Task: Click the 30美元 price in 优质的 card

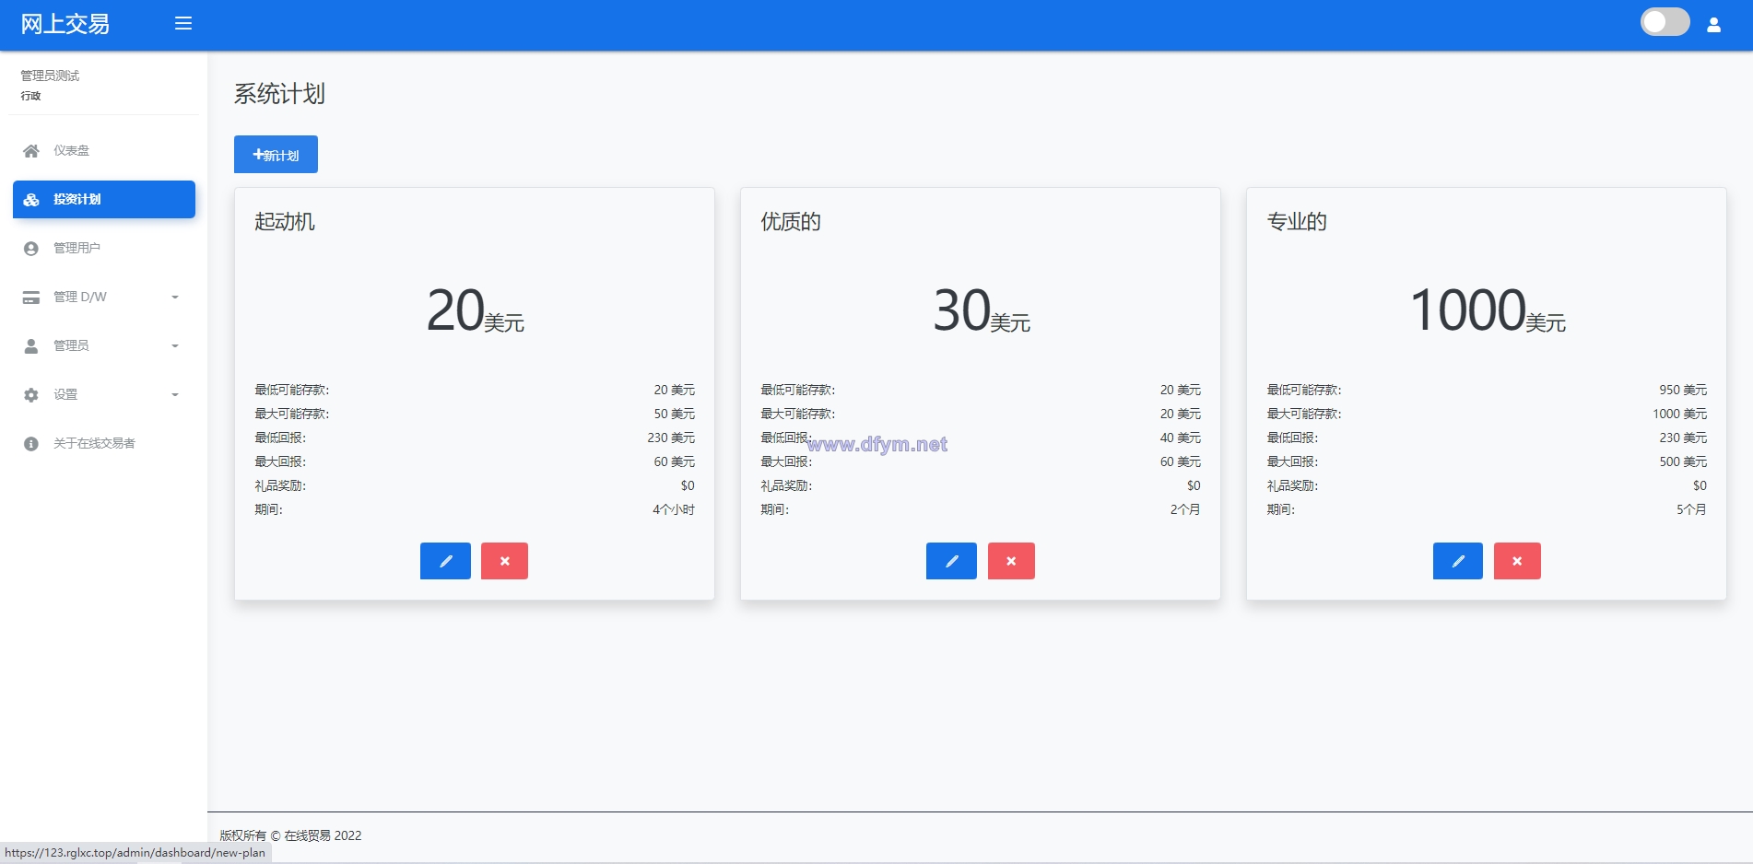Action: [982, 310]
